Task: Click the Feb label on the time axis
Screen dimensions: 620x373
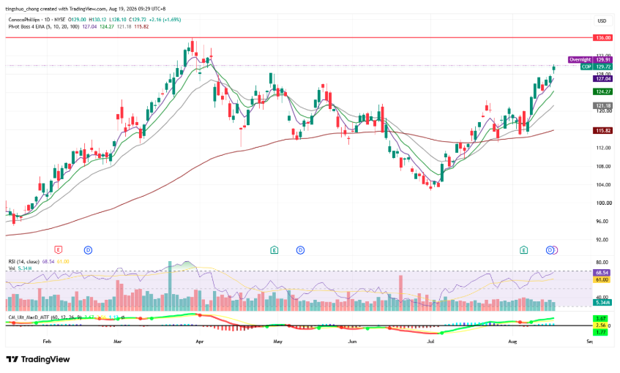Action: [47, 342]
